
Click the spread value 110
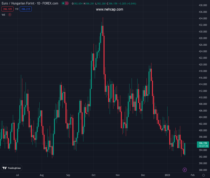click(x=17, y=9)
